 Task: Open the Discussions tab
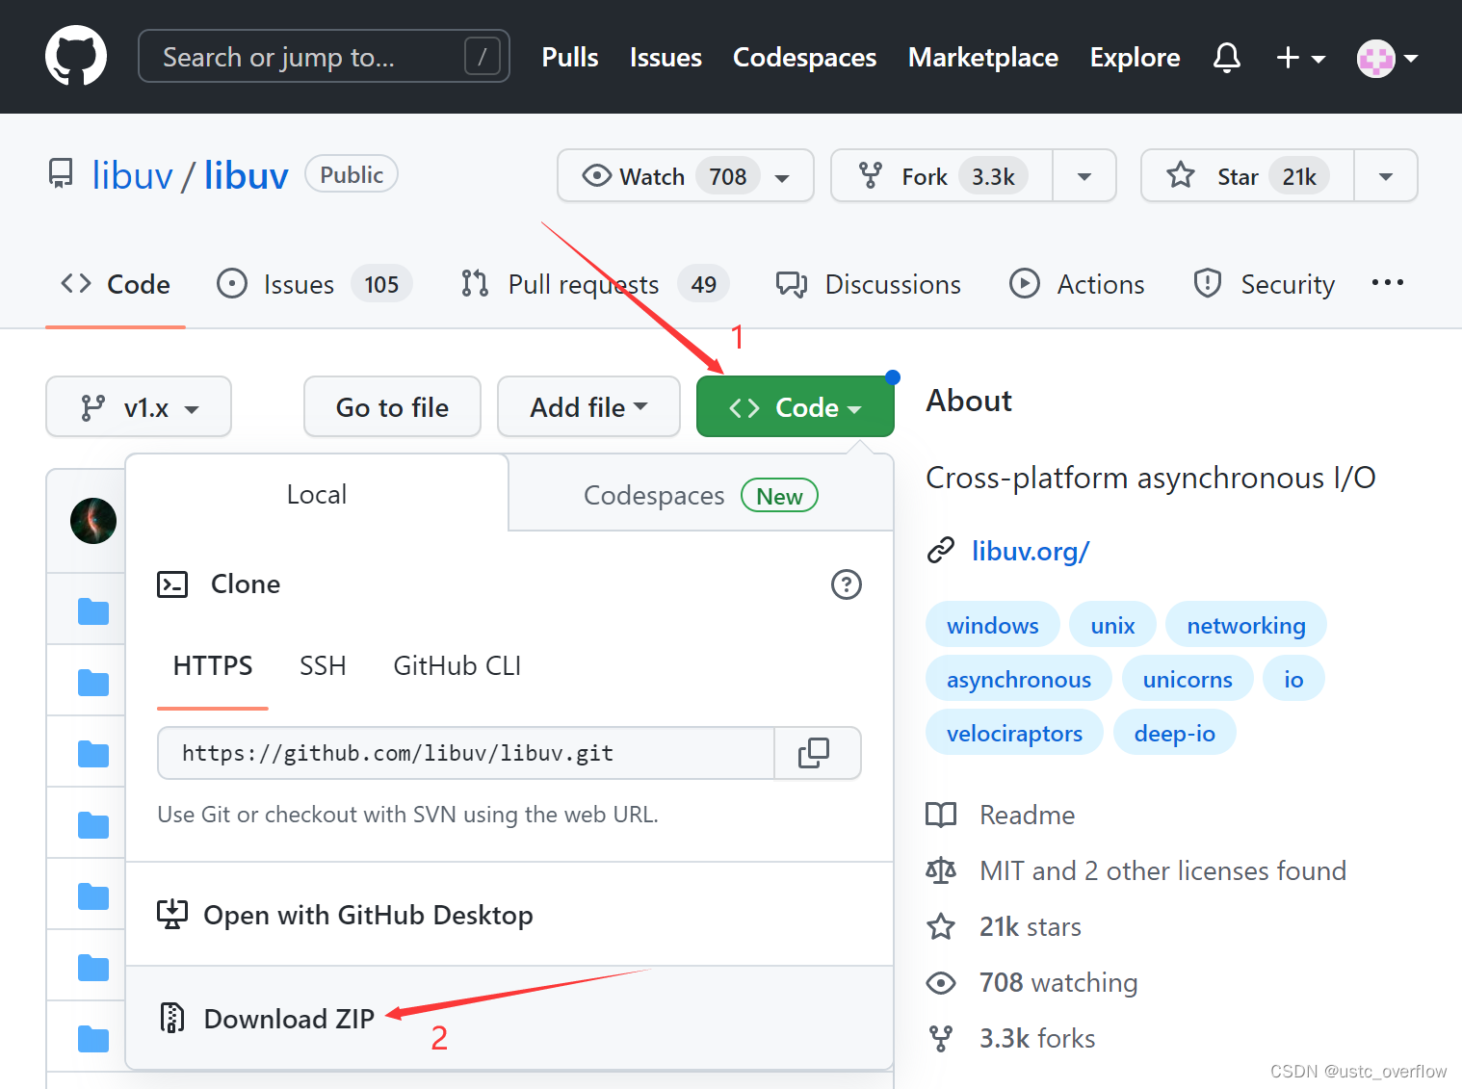coord(869,284)
